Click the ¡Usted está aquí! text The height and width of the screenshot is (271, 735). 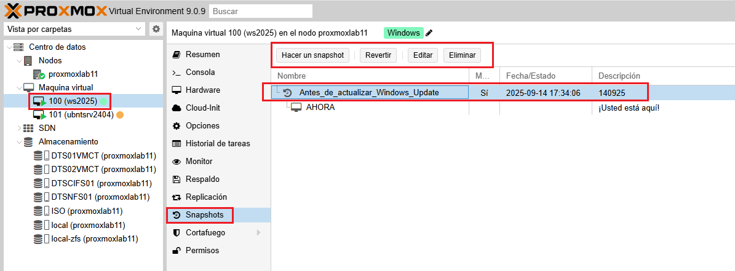(x=629, y=108)
